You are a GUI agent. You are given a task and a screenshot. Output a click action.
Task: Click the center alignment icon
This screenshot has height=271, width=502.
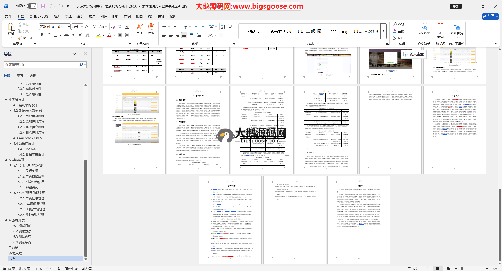click(171, 35)
